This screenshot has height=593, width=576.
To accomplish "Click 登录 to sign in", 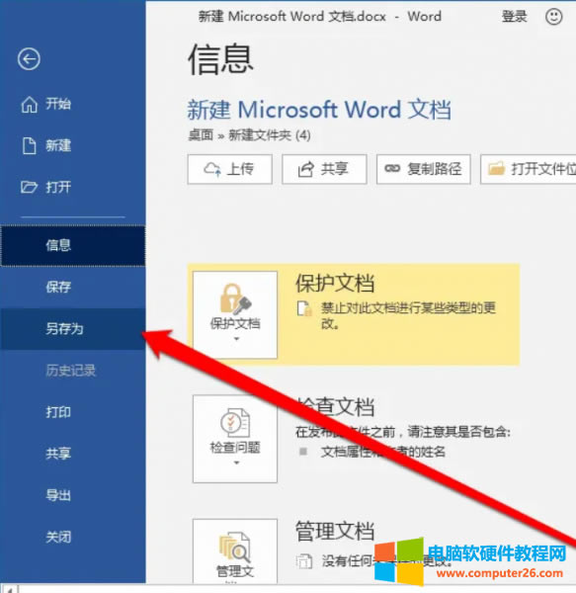I will [514, 17].
